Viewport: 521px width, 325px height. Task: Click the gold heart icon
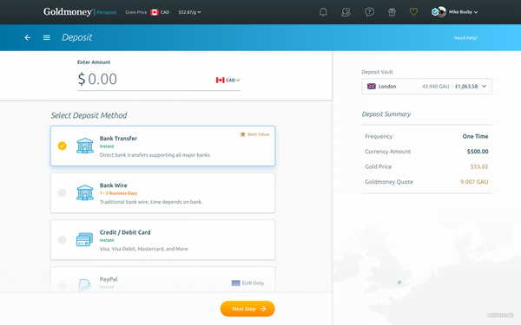(413, 12)
